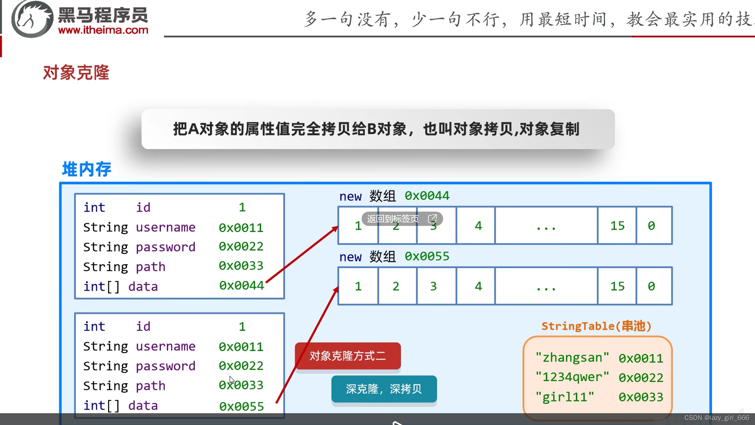The height and width of the screenshot is (425, 755).
Task: Click cell 15 in the 0x0044 array
Action: pyautogui.click(x=617, y=226)
